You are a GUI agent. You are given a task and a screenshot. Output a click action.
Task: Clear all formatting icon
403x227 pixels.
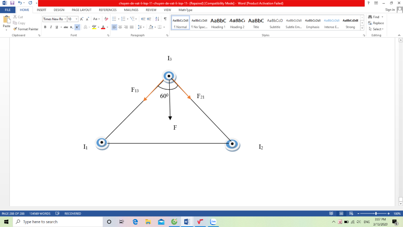pyautogui.click(x=106, y=19)
